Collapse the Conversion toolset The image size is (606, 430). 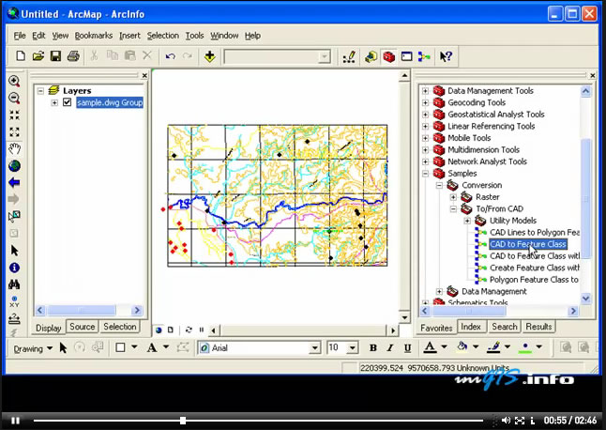pos(439,186)
